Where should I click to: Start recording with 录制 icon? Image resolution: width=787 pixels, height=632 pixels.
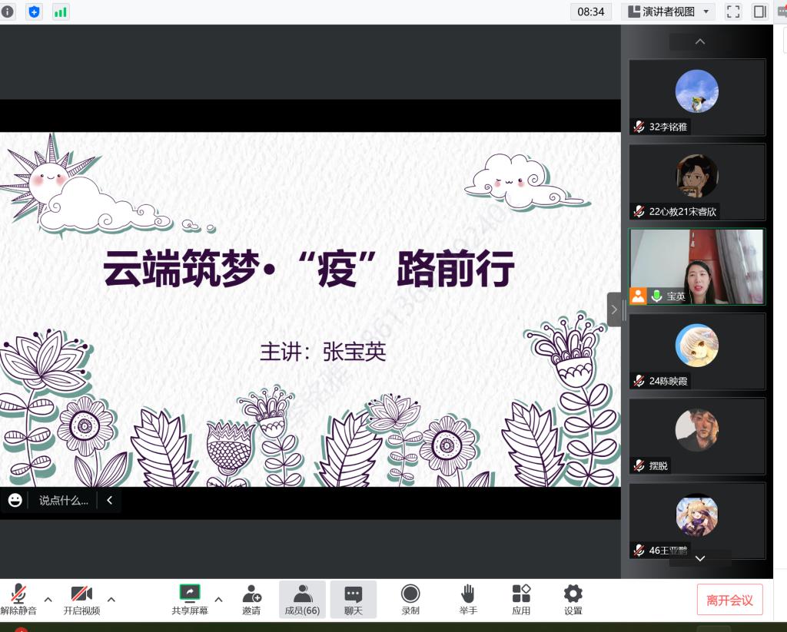pyautogui.click(x=410, y=599)
